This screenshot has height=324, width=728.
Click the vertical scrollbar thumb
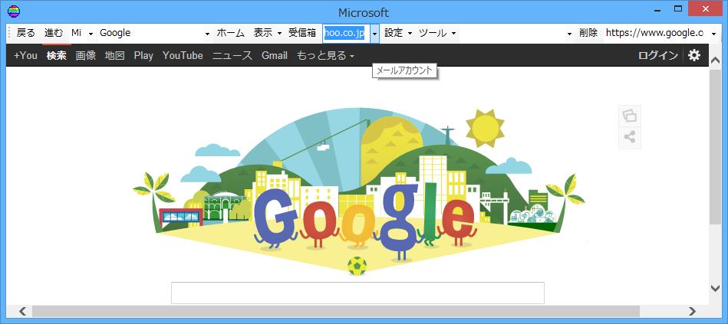click(716, 146)
